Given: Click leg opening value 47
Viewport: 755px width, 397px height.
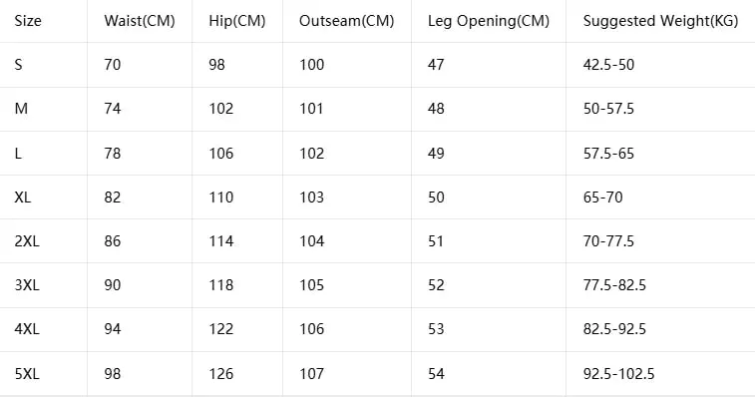Looking at the screenshot, I should [436, 65].
